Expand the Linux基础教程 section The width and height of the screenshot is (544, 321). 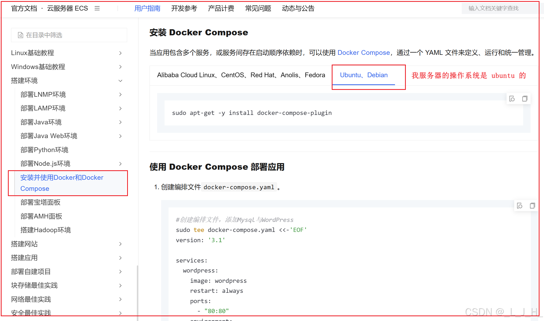coord(120,53)
